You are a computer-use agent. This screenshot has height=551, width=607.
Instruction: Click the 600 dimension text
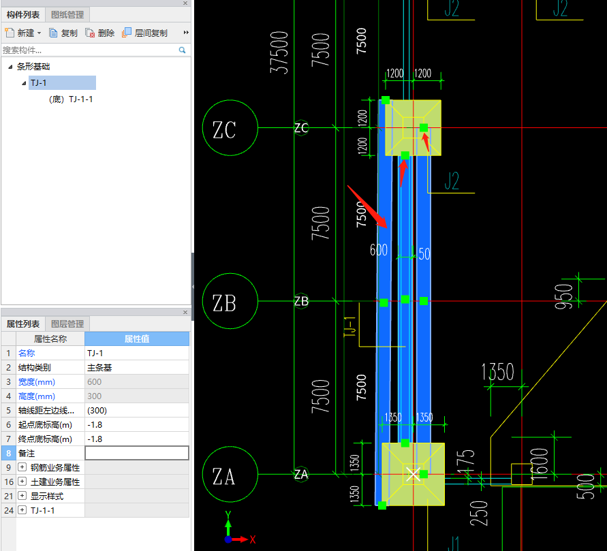tap(379, 250)
